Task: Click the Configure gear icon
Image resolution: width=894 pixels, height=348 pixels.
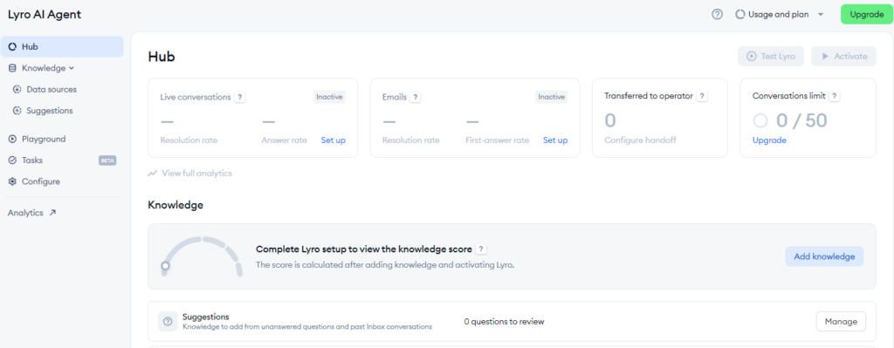Action: point(12,181)
